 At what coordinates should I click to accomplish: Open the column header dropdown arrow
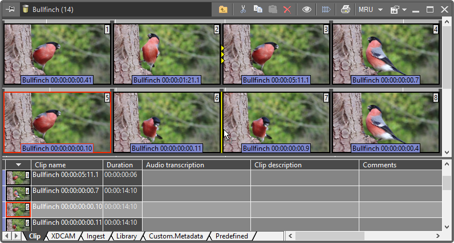[18, 165]
